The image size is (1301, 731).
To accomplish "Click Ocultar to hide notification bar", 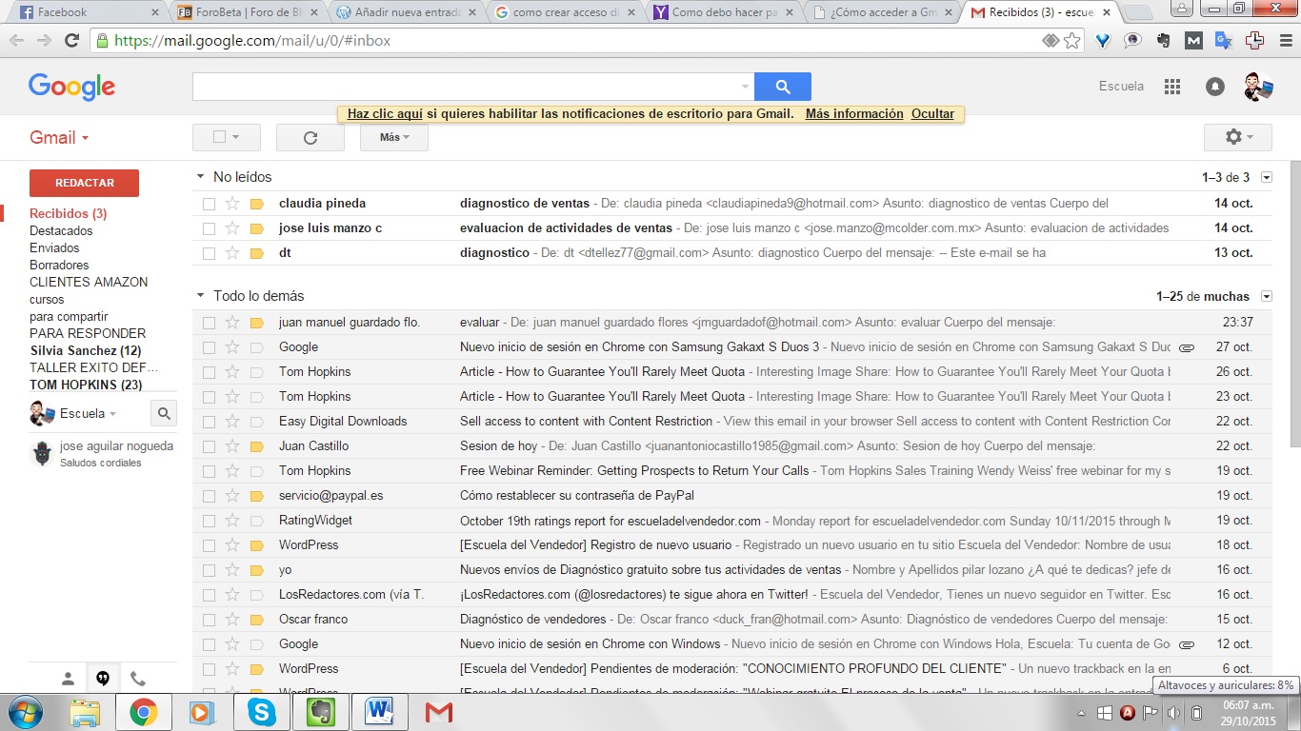I will click(932, 113).
